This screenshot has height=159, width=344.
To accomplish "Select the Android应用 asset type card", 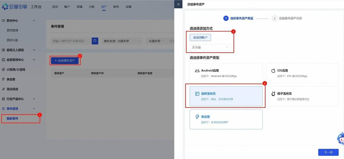I will [226, 73].
